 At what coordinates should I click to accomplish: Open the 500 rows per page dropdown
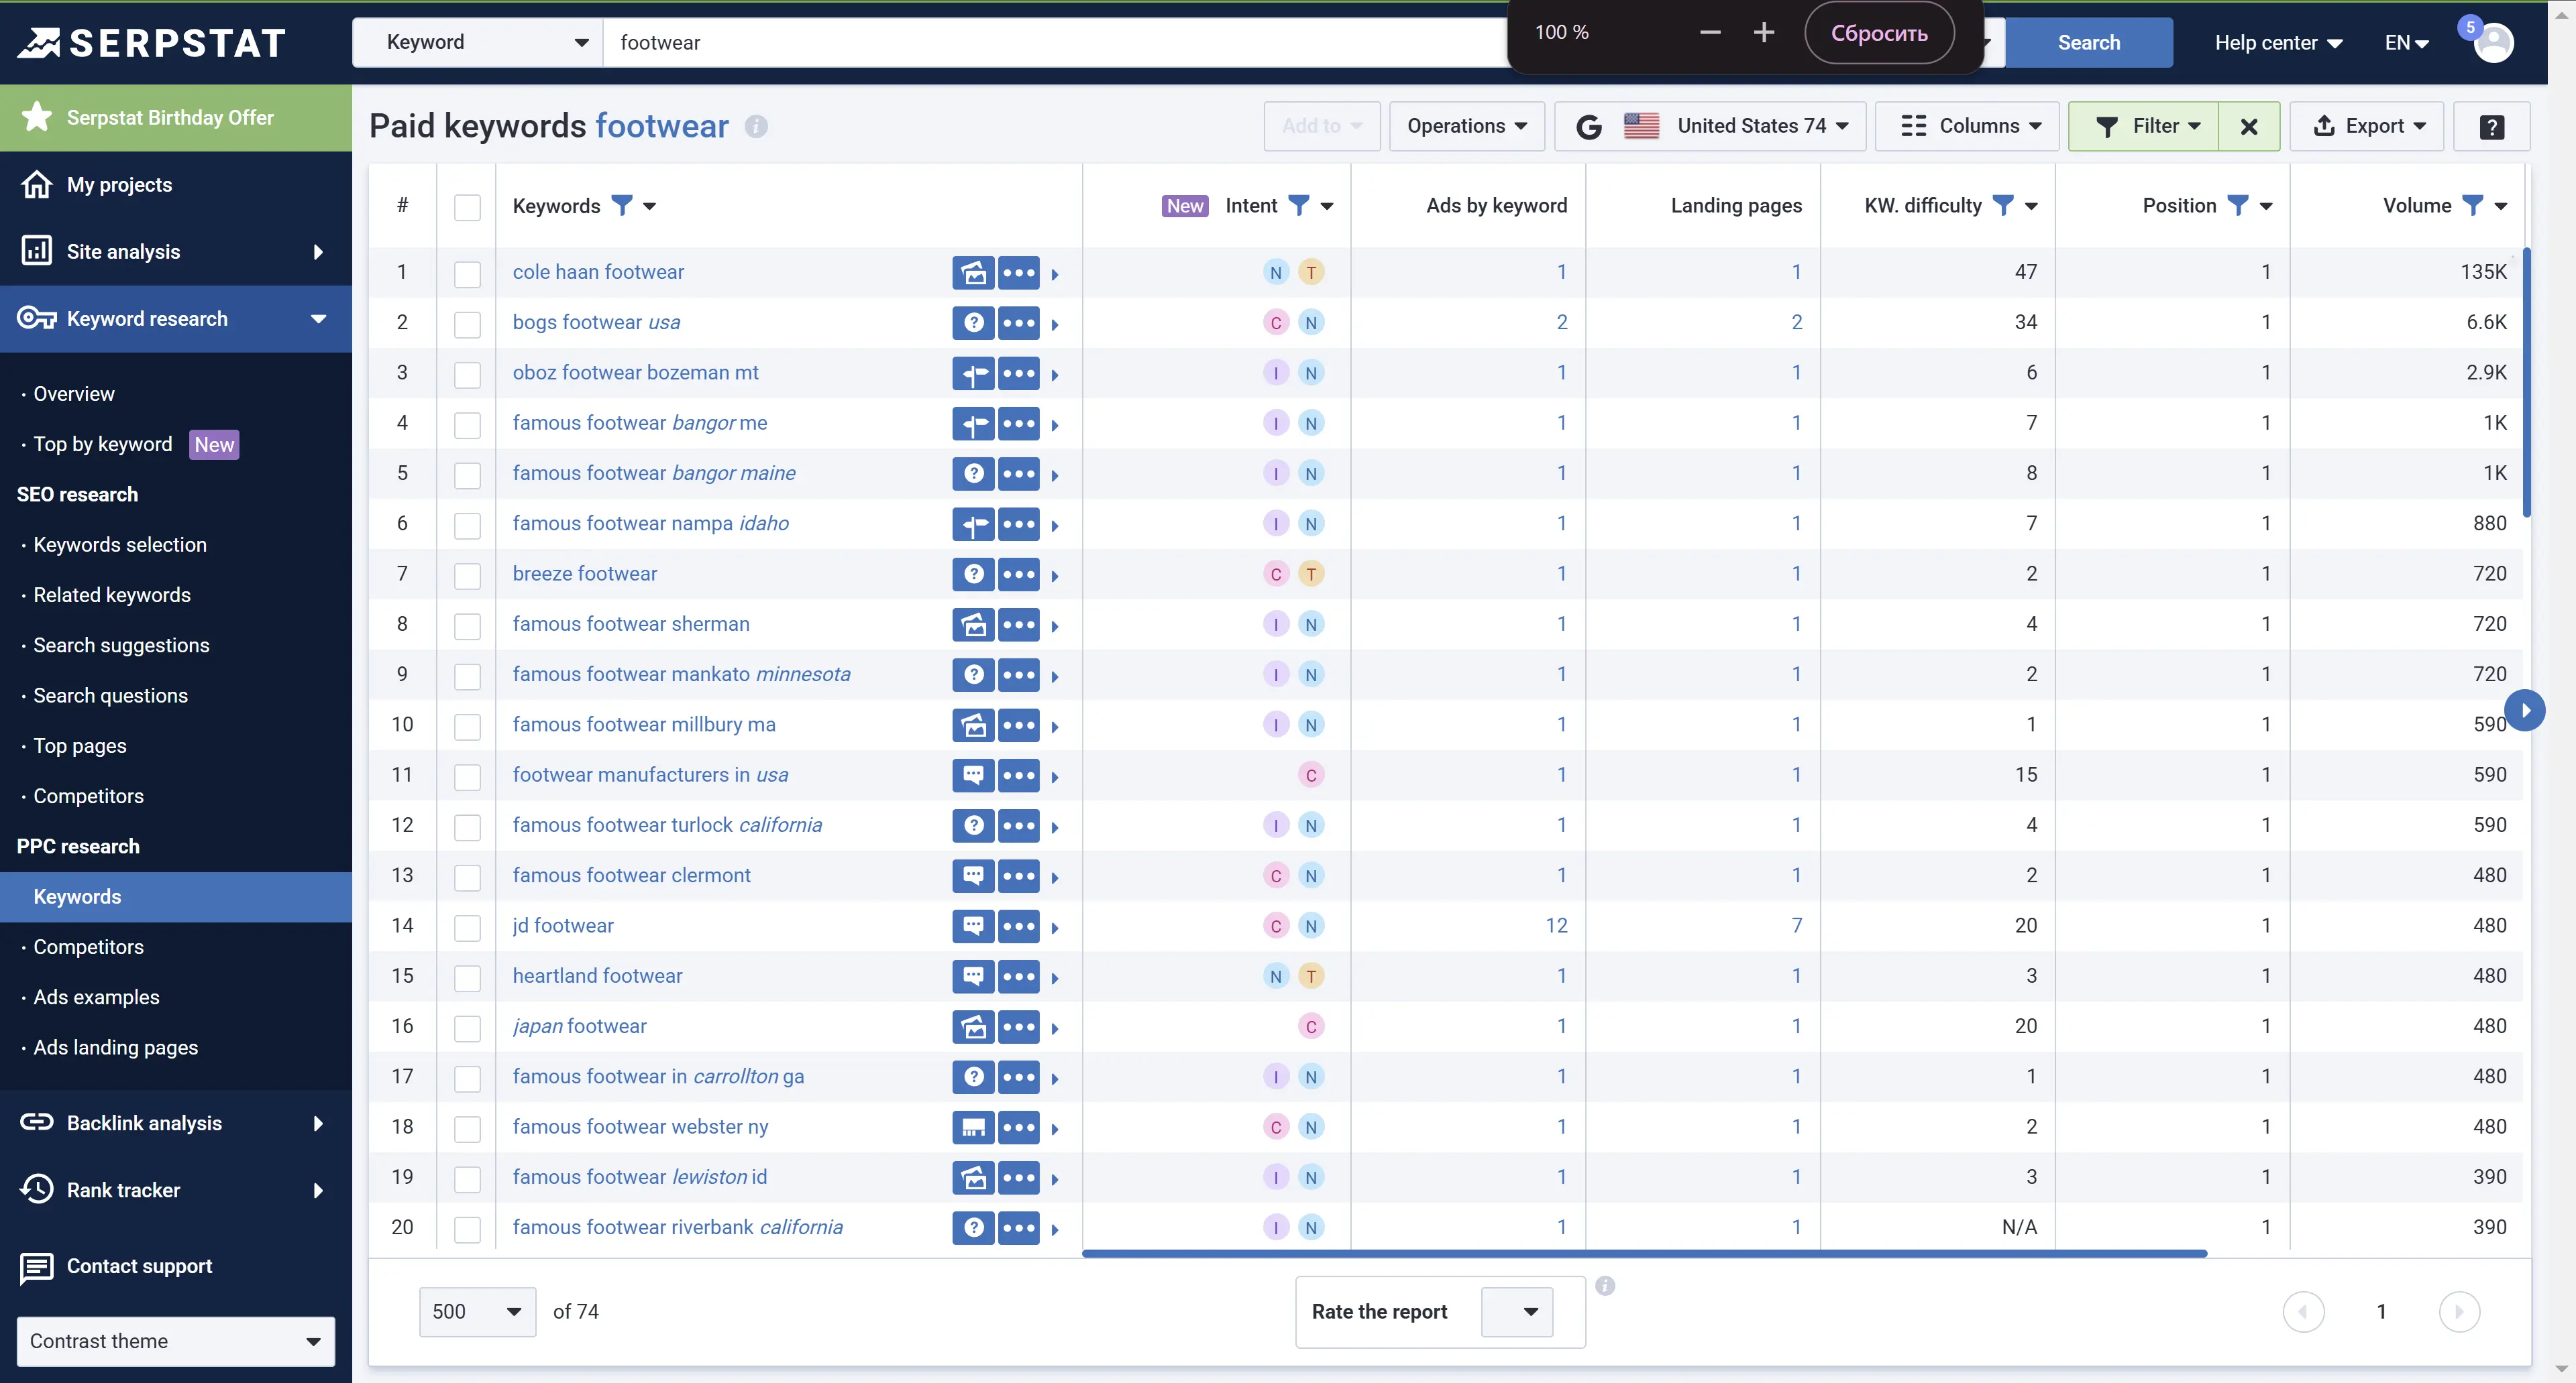[477, 1311]
